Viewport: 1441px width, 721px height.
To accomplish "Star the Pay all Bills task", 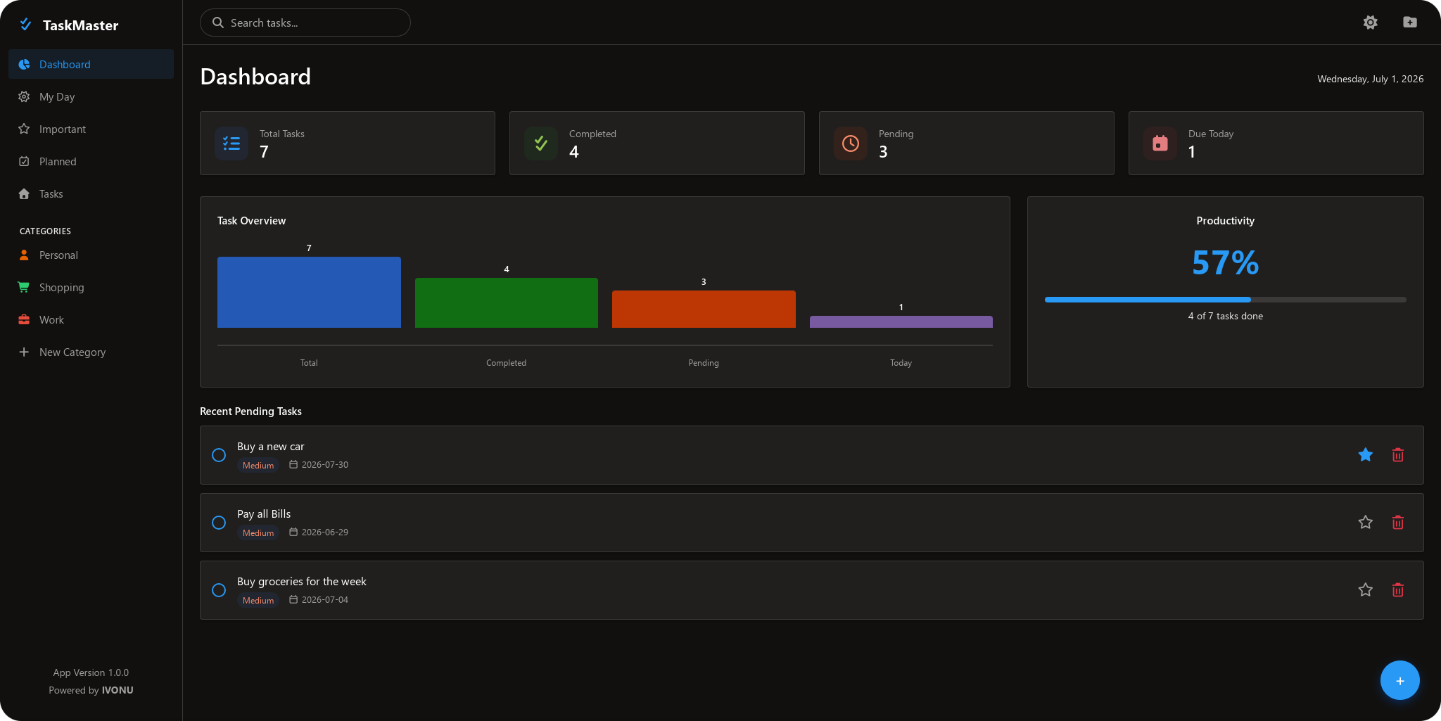I will [1366, 523].
